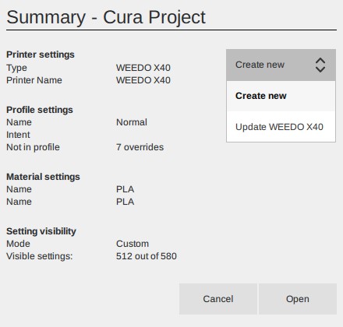Click the Profile settings heading
This screenshot has height=327, width=343.
(x=40, y=110)
